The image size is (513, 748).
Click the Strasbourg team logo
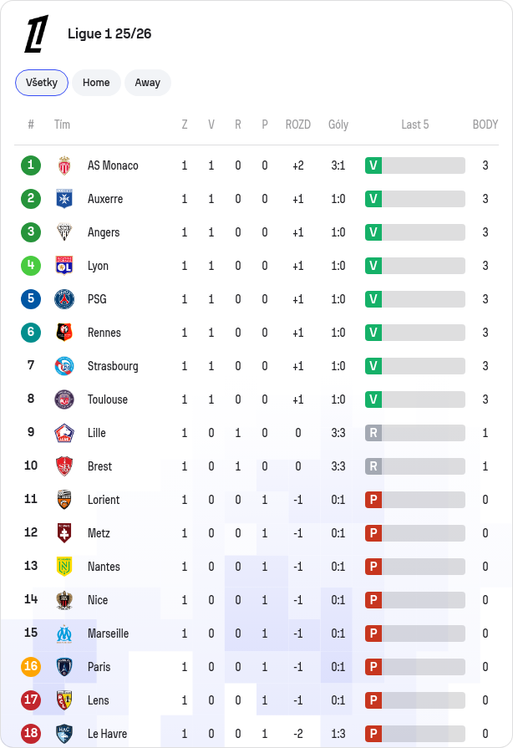coord(64,366)
